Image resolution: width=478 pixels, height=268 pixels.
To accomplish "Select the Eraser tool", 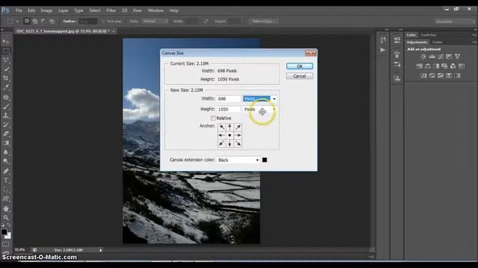I will tap(6, 134).
